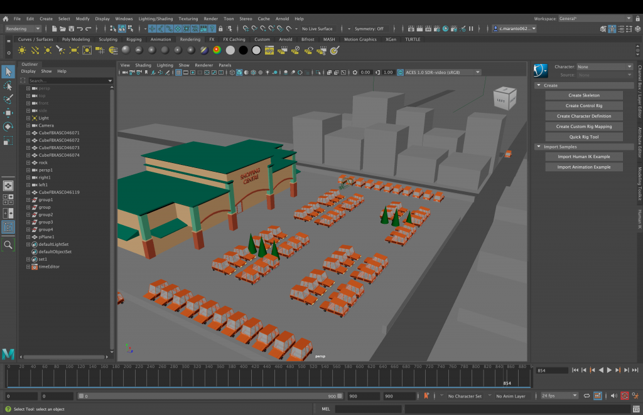Click the search magnifier icon in left toolbox
643x415 pixels.
[x=8, y=244]
